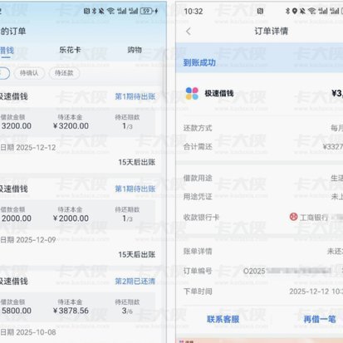Tap the left screen's Wi-Fi status icon
343x343 pixels.
pyautogui.click(x=110, y=11)
